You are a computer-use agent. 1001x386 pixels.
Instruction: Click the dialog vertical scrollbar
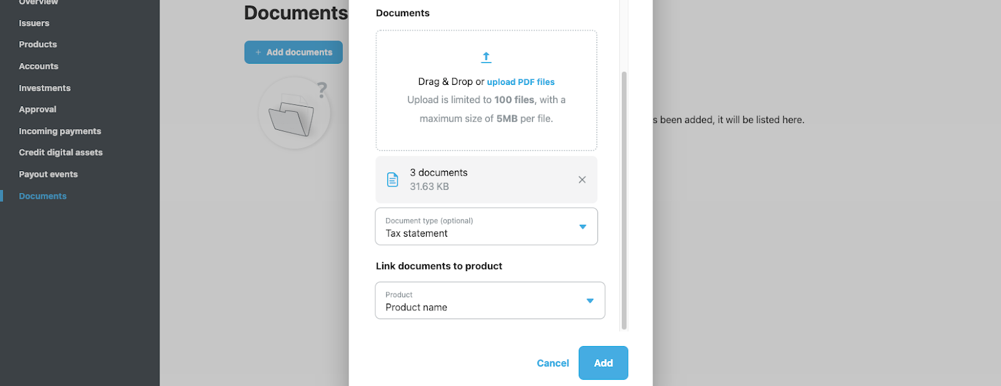coord(624,200)
